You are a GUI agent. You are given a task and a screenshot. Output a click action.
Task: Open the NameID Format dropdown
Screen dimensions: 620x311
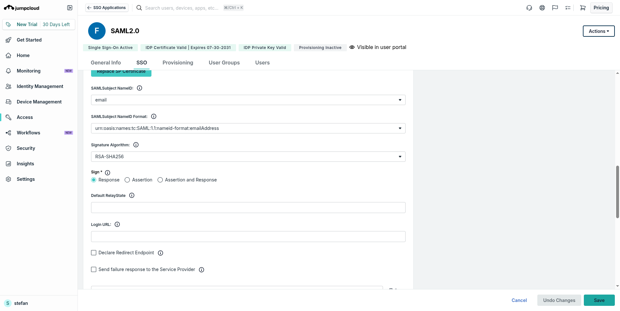(248, 128)
